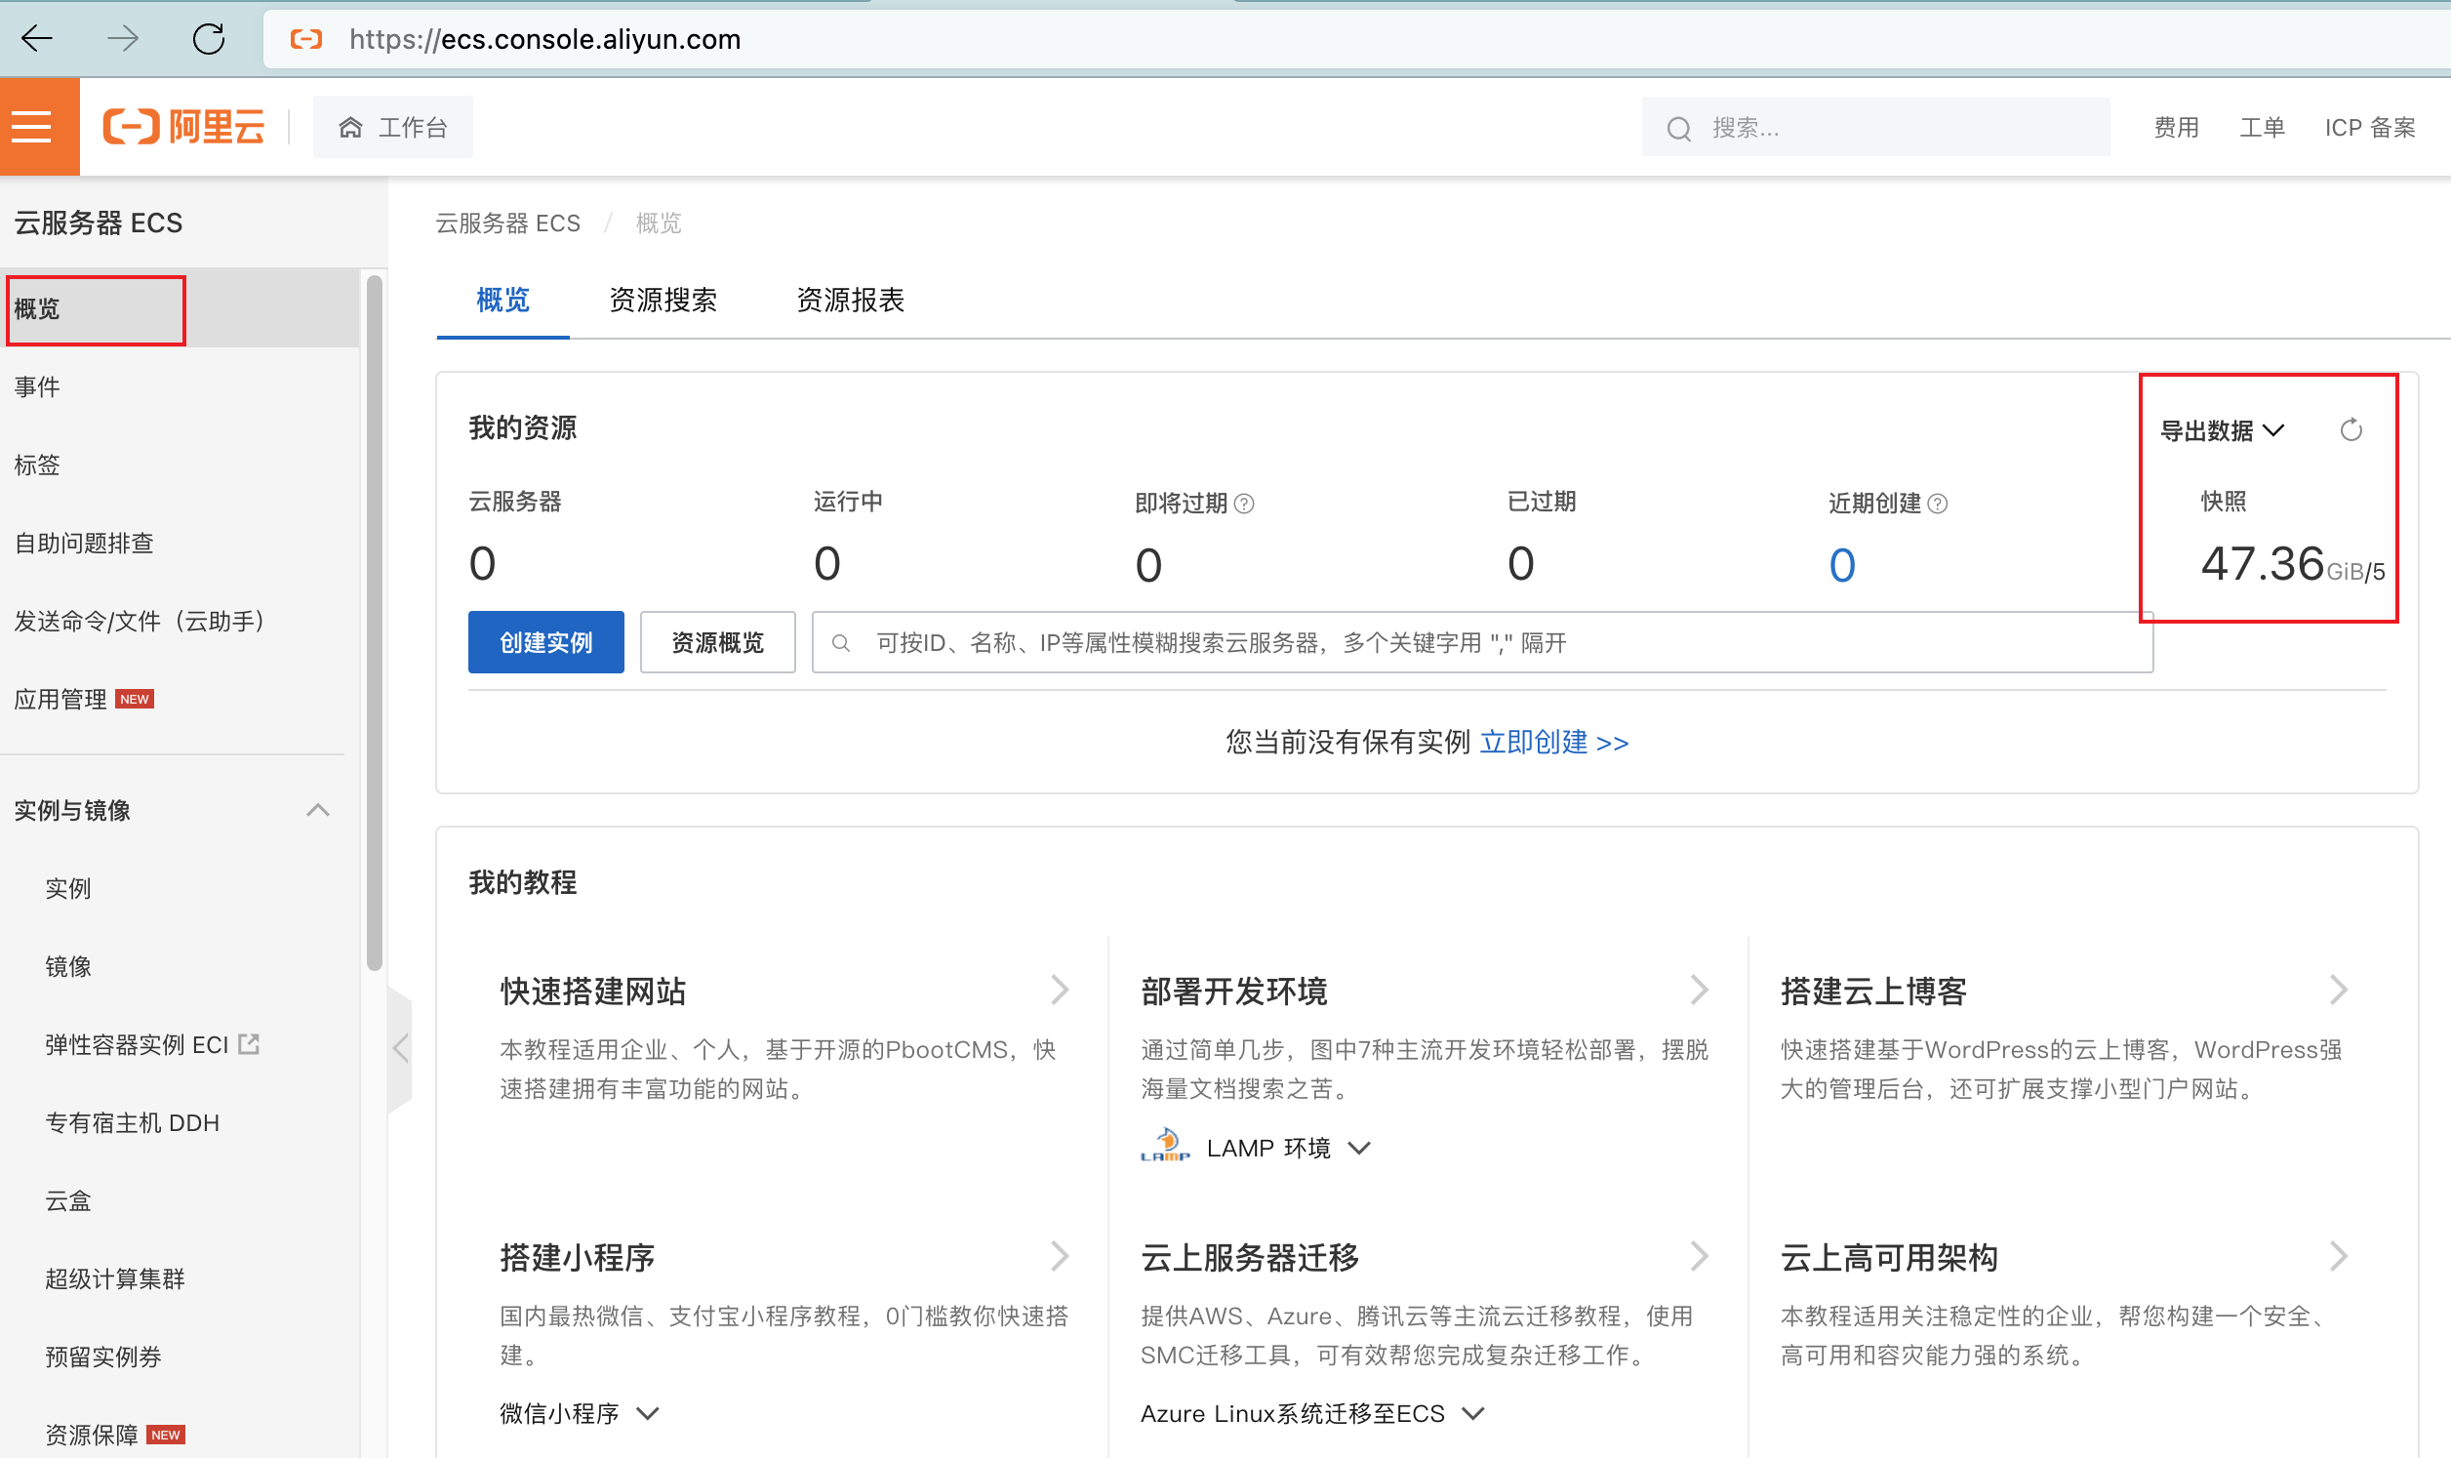
Task: Go back with browser back arrow
Action: coord(37,38)
